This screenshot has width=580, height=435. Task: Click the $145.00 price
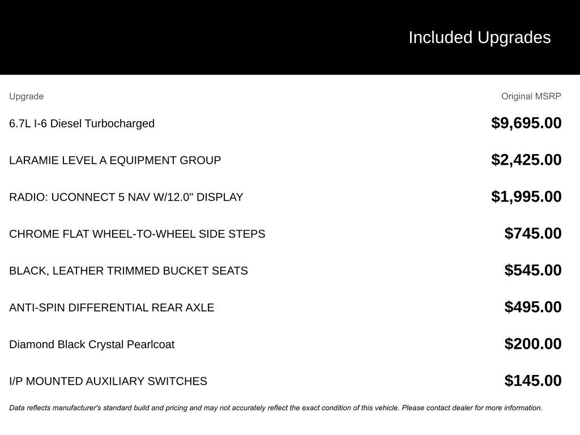click(x=533, y=381)
